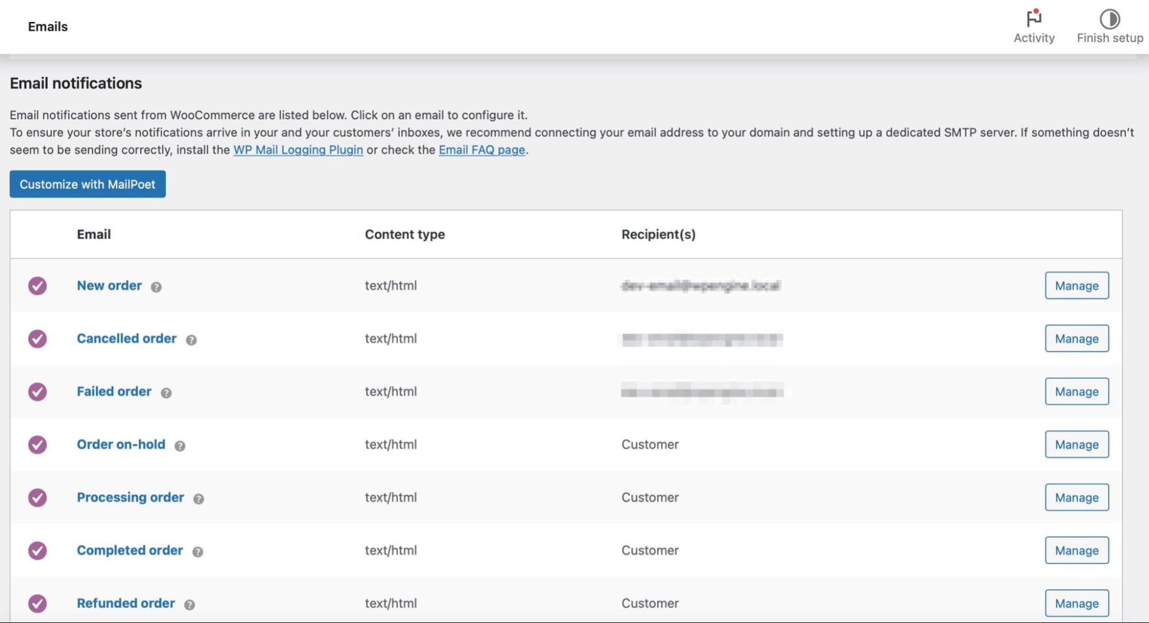This screenshot has height=623, width=1149.
Task: Click the help icon next to Order on-hold
Action: click(179, 445)
